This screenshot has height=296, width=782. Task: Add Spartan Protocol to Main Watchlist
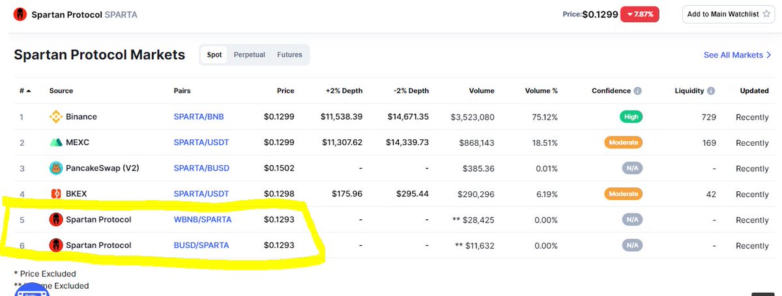tap(728, 14)
